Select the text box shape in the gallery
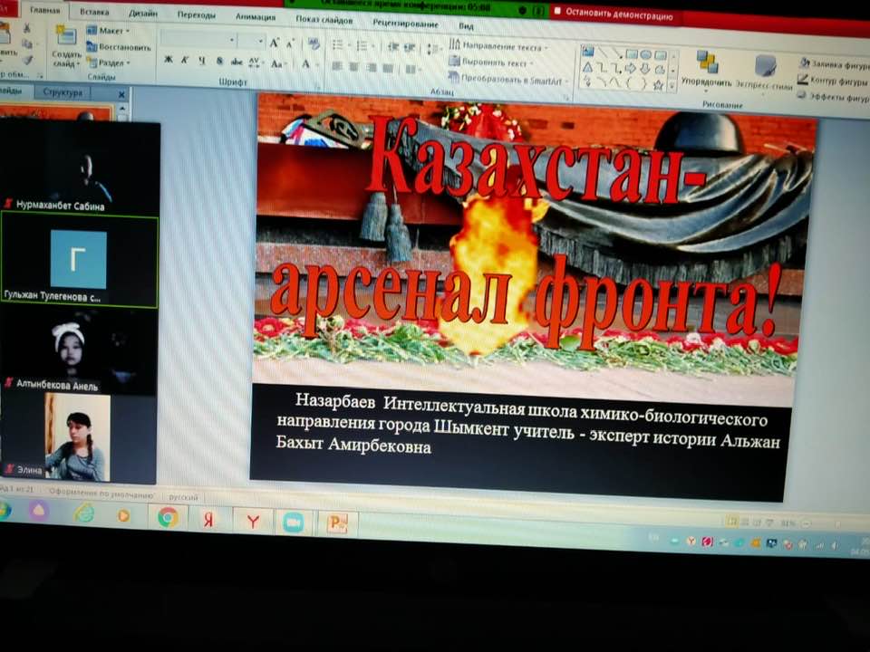870x652 pixels. [x=588, y=53]
